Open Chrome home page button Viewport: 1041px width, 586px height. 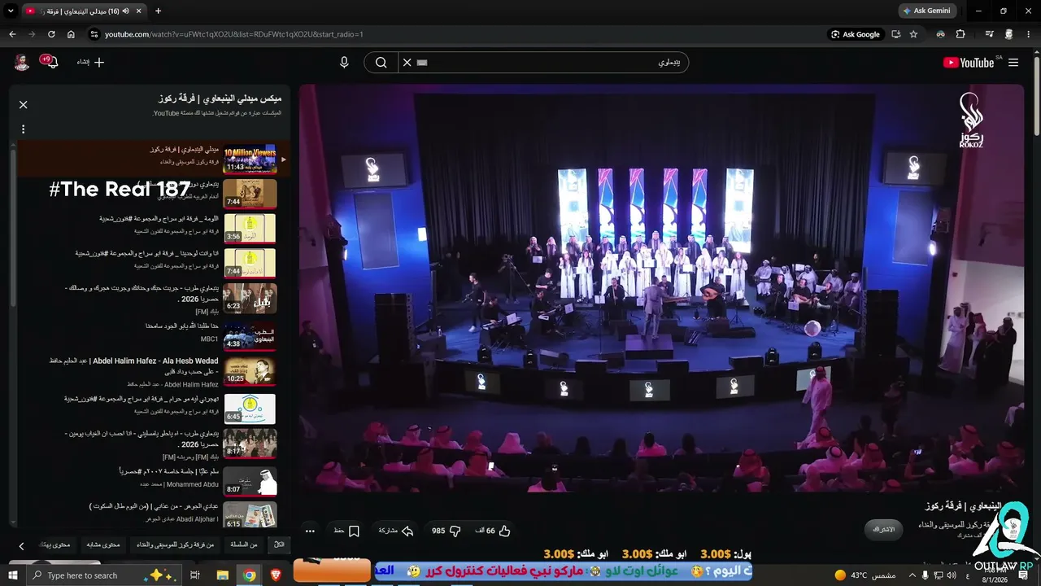(71, 34)
